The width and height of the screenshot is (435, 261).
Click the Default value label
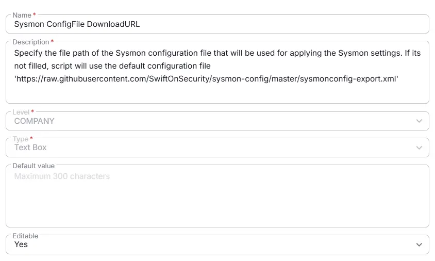(33, 166)
